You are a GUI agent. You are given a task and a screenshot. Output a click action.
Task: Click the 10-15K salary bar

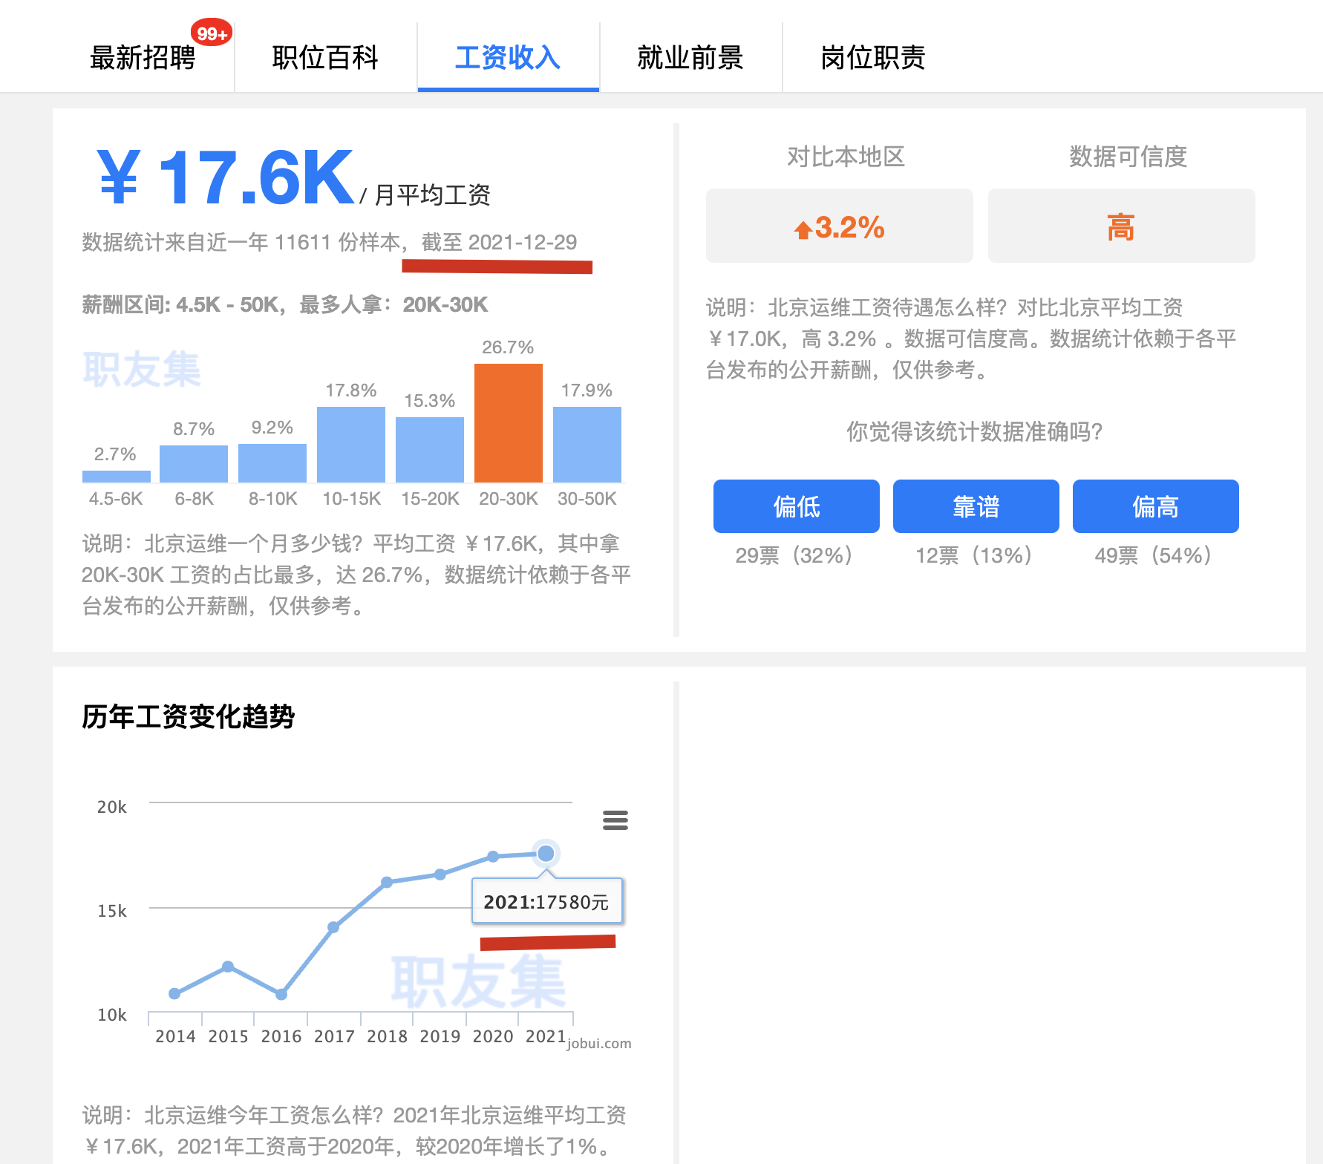pyautogui.click(x=351, y=445)
